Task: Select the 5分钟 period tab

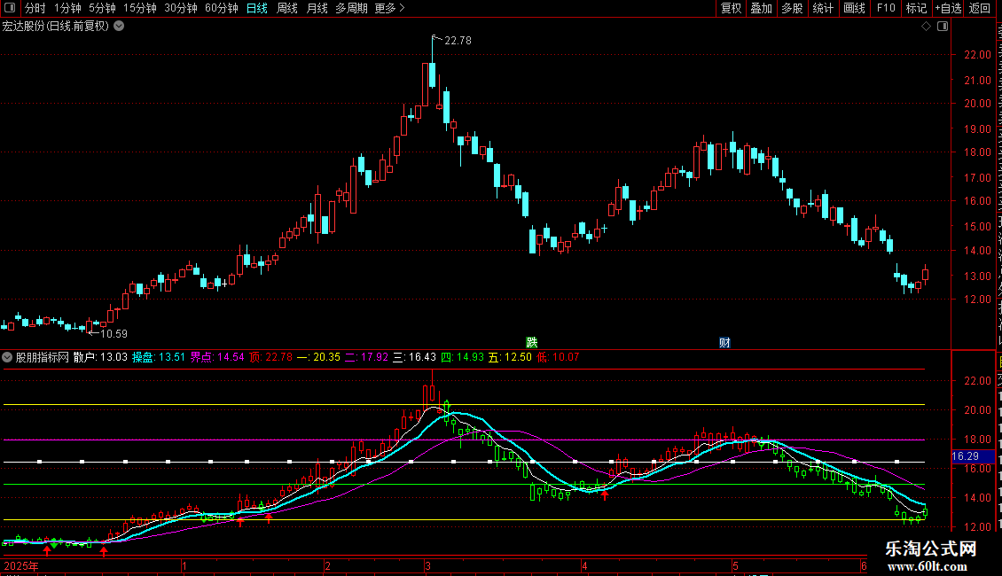Action: tap(102, 8)
